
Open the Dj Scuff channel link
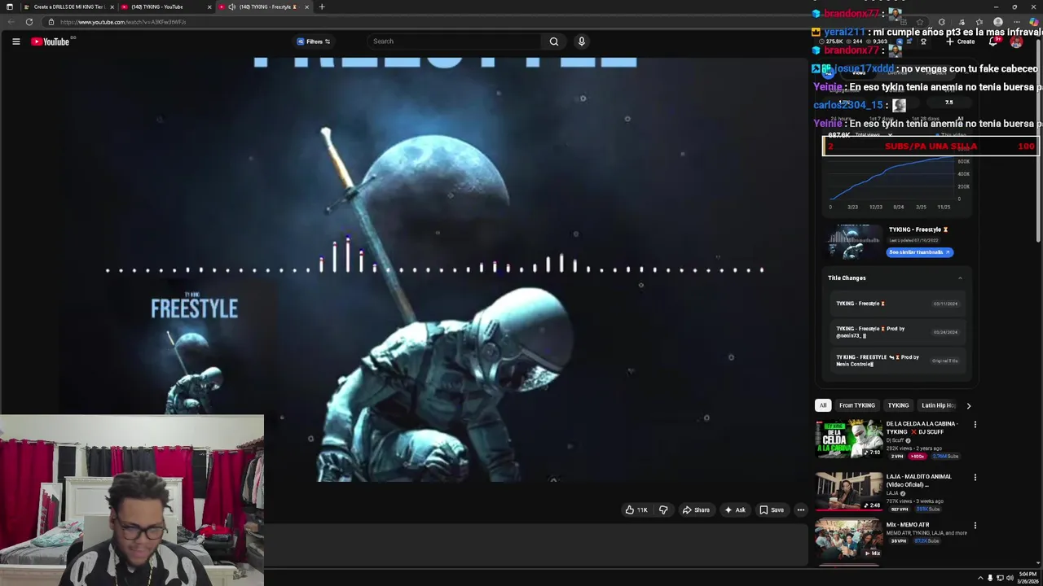tap(896, 440)
